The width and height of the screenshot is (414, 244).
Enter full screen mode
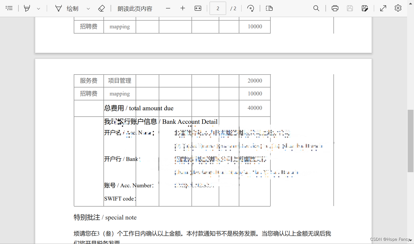[383, 8]
